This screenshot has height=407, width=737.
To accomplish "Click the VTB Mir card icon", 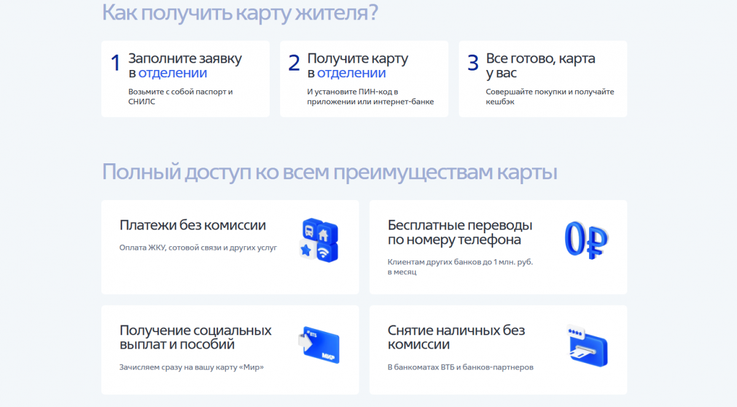I will 318,345.
